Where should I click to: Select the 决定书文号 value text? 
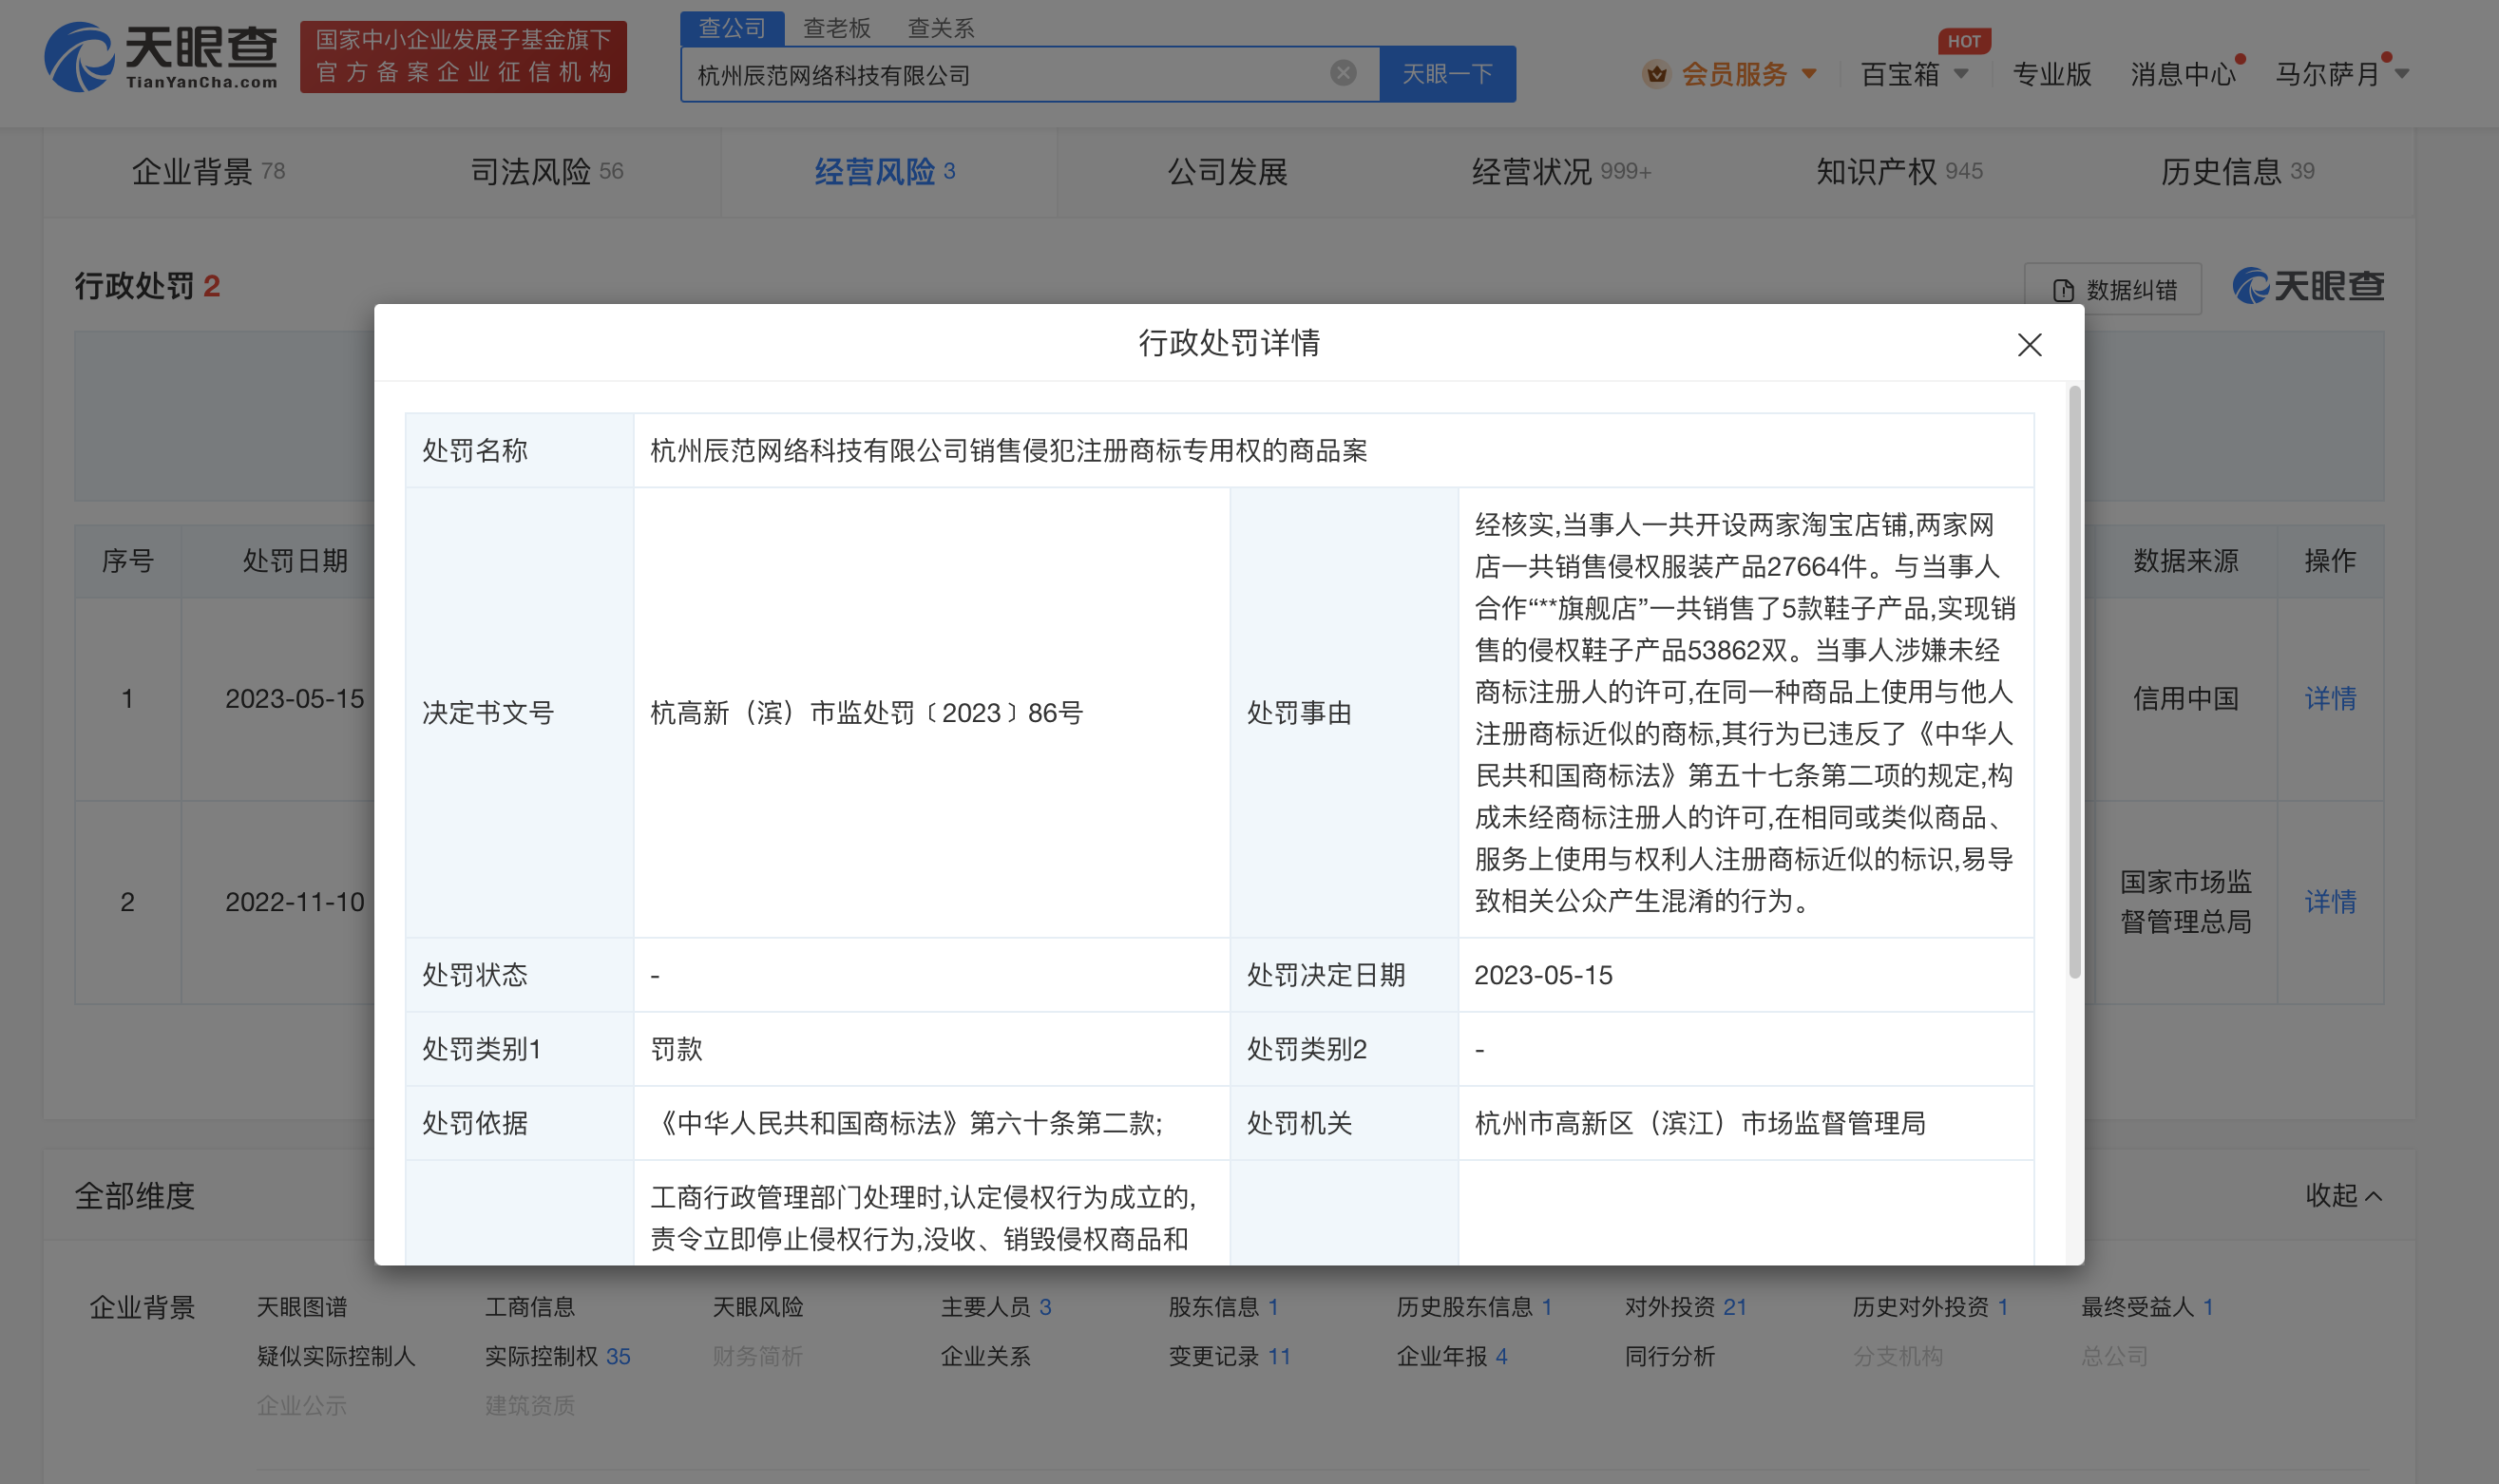(x=866, y=713)
